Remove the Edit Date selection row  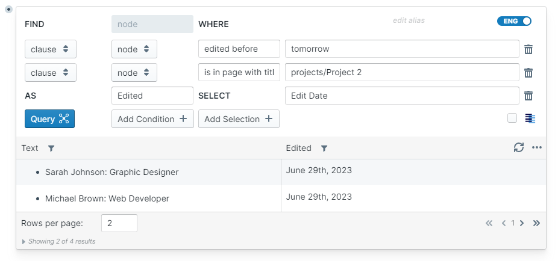[528, 96]
